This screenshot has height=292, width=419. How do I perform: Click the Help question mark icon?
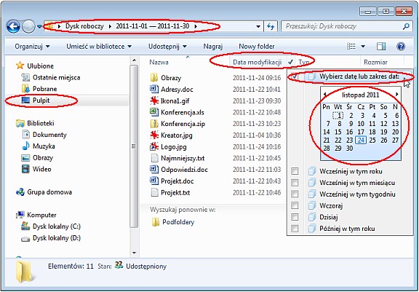pyautogui.click(x=401, y=47)
